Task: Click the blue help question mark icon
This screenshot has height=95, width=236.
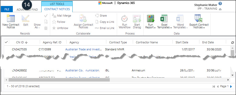Action: (220, 4)
